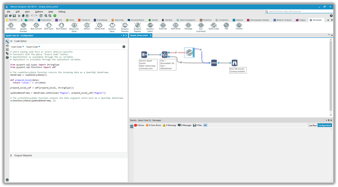Viewport: 338px width, 187px height.
Task: Click the Cut scissors icon
Action: pyautogui.click(x=19, y=16)
